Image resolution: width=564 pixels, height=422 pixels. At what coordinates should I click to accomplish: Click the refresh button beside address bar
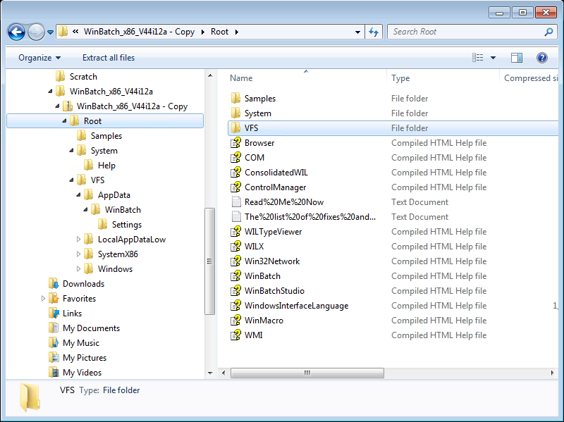[x=374, y=32]
